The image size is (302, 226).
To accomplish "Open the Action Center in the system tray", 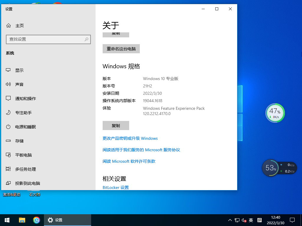I will [x=292, y=220].
